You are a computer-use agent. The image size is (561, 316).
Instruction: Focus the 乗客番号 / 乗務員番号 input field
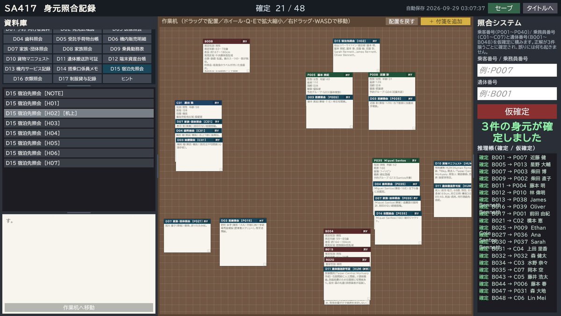[517, 70]
